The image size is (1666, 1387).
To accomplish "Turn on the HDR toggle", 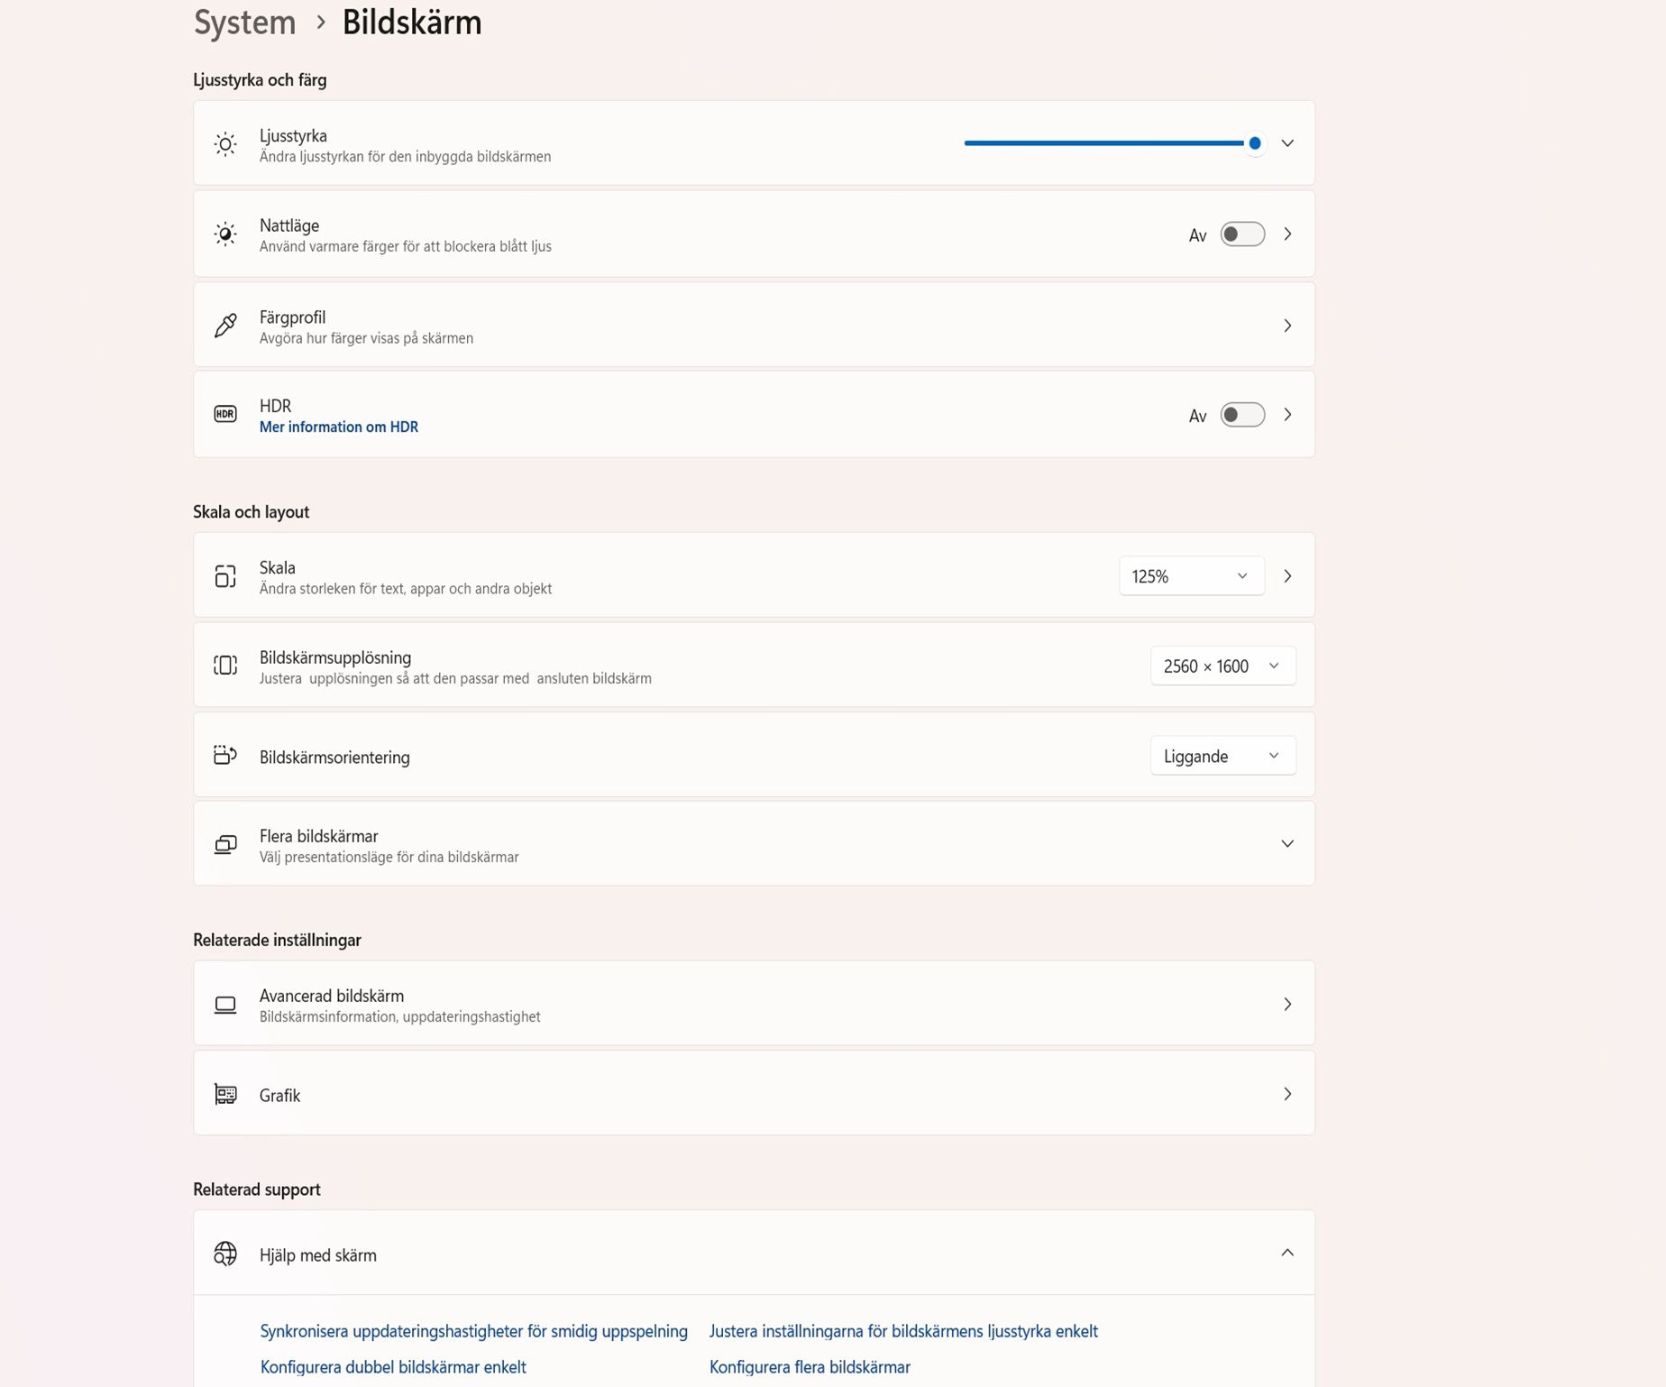I will [1241, 415].
